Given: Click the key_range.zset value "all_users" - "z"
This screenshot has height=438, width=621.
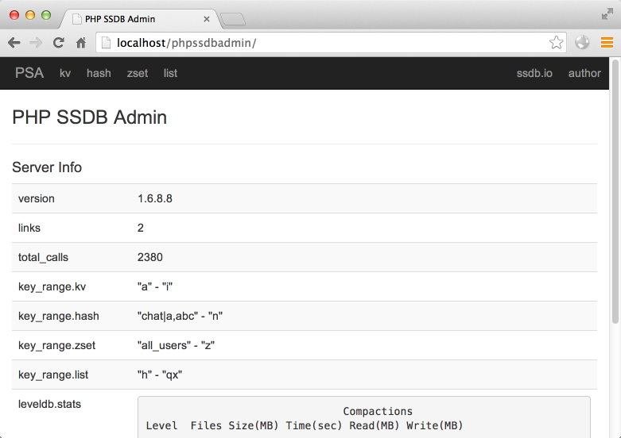Looking at the screenshot, I should 176,345.
